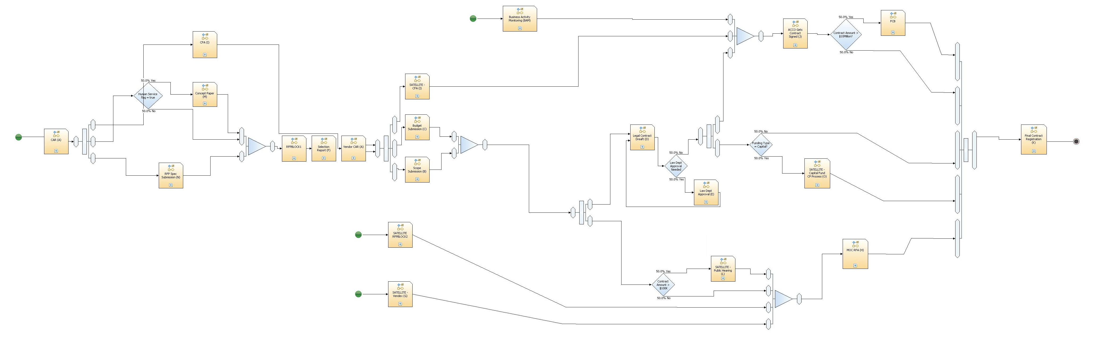Viewport: 1097px width, 342px height.
Task: Expand Business Activity Monitoring (BAM) with its plus button
Action: [520, 28]
